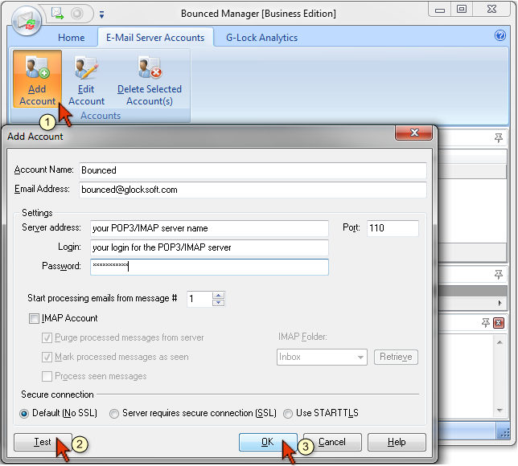Screen dimensions: 518x466
Task: Click the Help button
Action: click(397, 442)
